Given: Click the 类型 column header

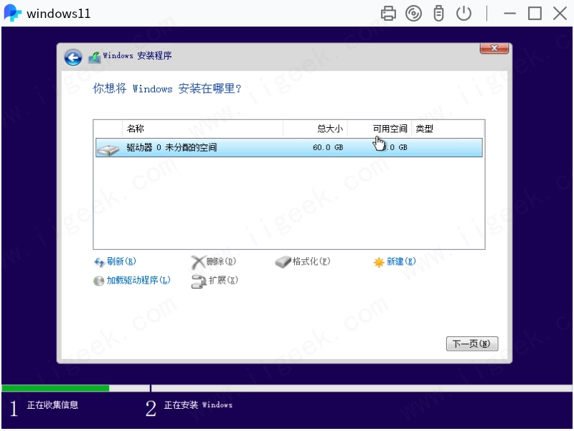Looking at the screenshot, I should (423, 129).
